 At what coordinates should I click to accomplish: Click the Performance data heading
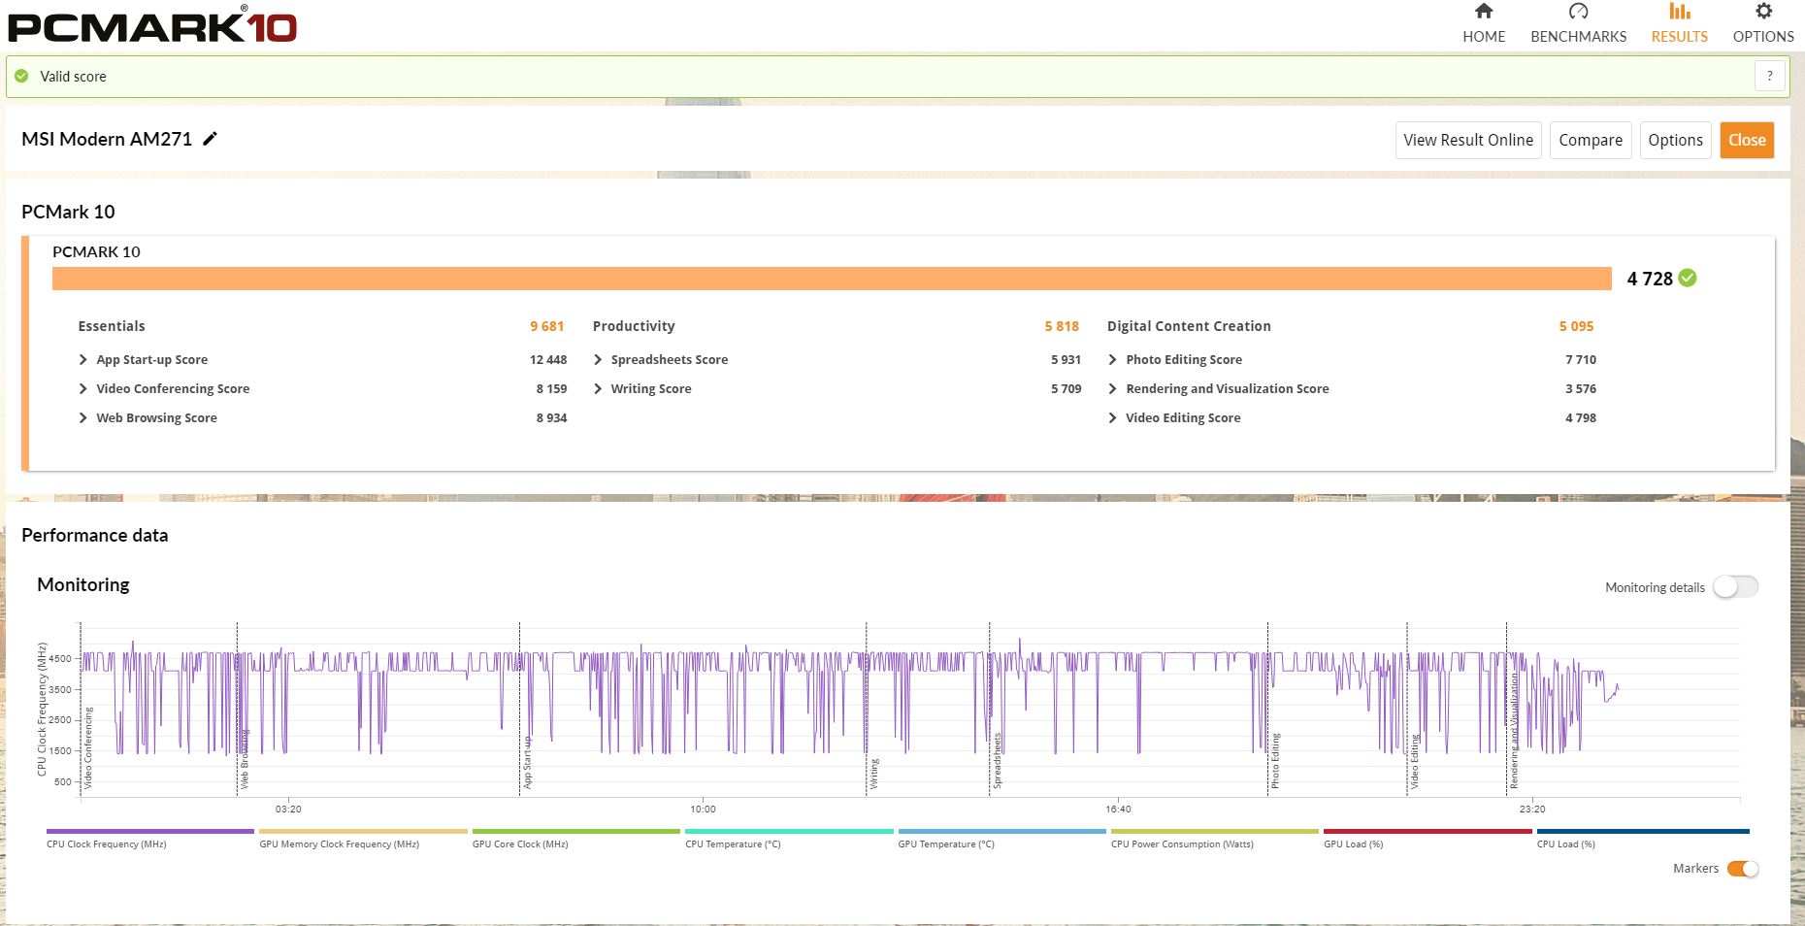tap(95, 535)
